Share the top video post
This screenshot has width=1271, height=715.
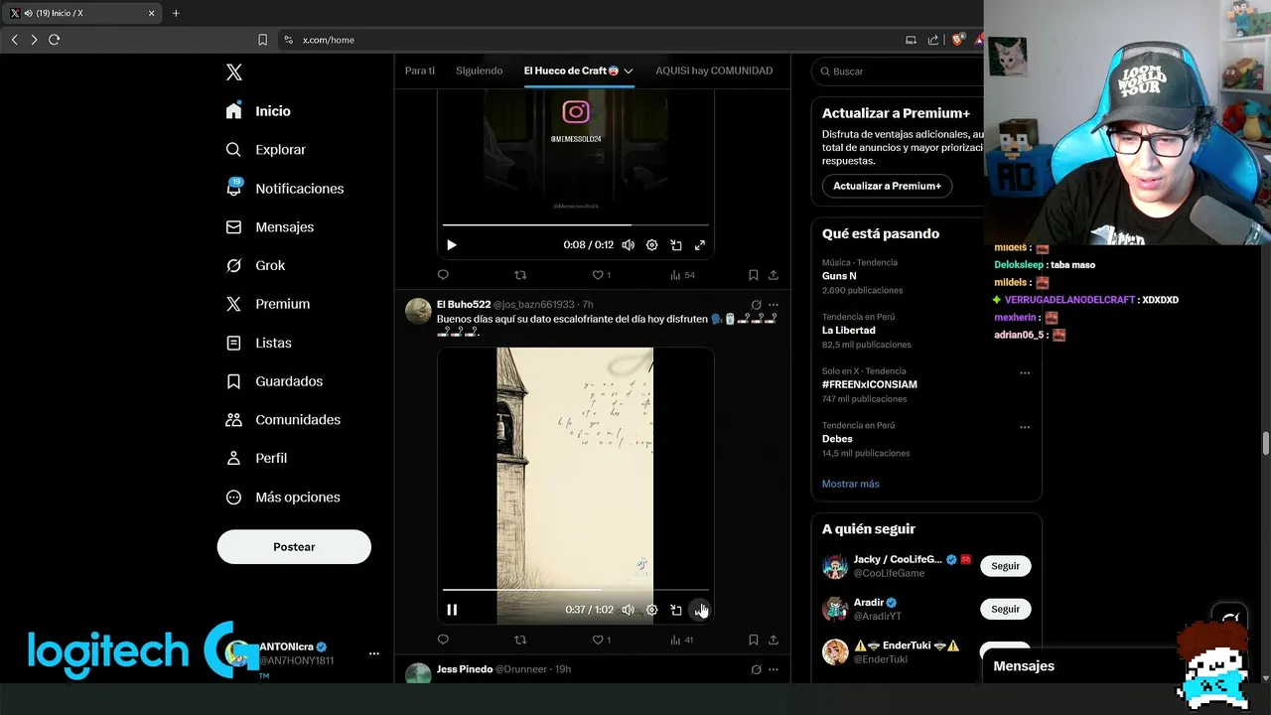pos(774,275)
